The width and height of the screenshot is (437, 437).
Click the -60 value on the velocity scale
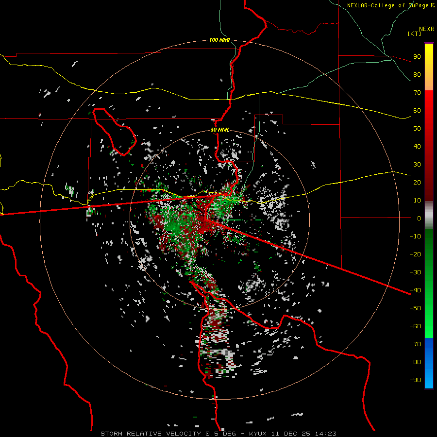pyautogui.click(x=415, y=326)
